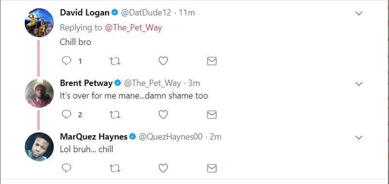Screen dimensions: 389x184
Task: Retweet Brent Petway's "It's over" tweet
Action: (x=114, y=114)
